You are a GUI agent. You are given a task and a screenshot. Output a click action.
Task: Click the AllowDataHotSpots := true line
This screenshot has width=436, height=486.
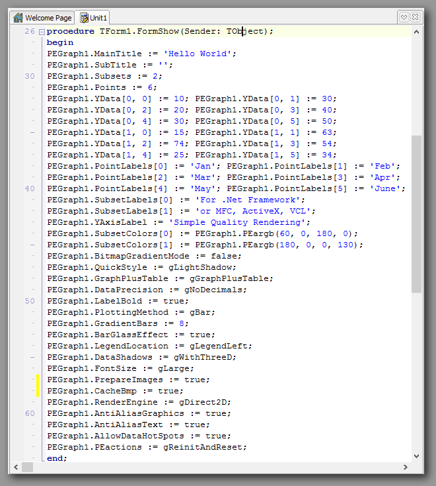pos(139,436)
